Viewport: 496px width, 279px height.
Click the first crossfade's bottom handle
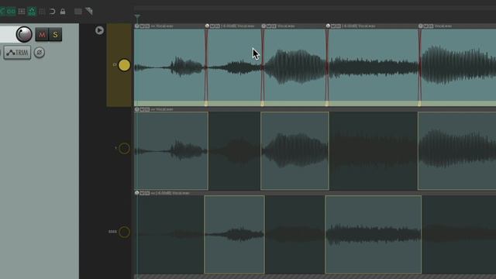tap(206, 103)
